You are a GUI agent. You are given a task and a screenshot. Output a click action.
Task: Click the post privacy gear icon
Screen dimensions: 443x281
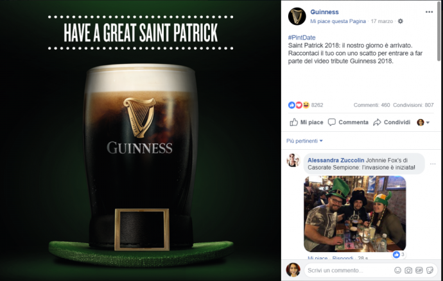click(x=401, y=21)
